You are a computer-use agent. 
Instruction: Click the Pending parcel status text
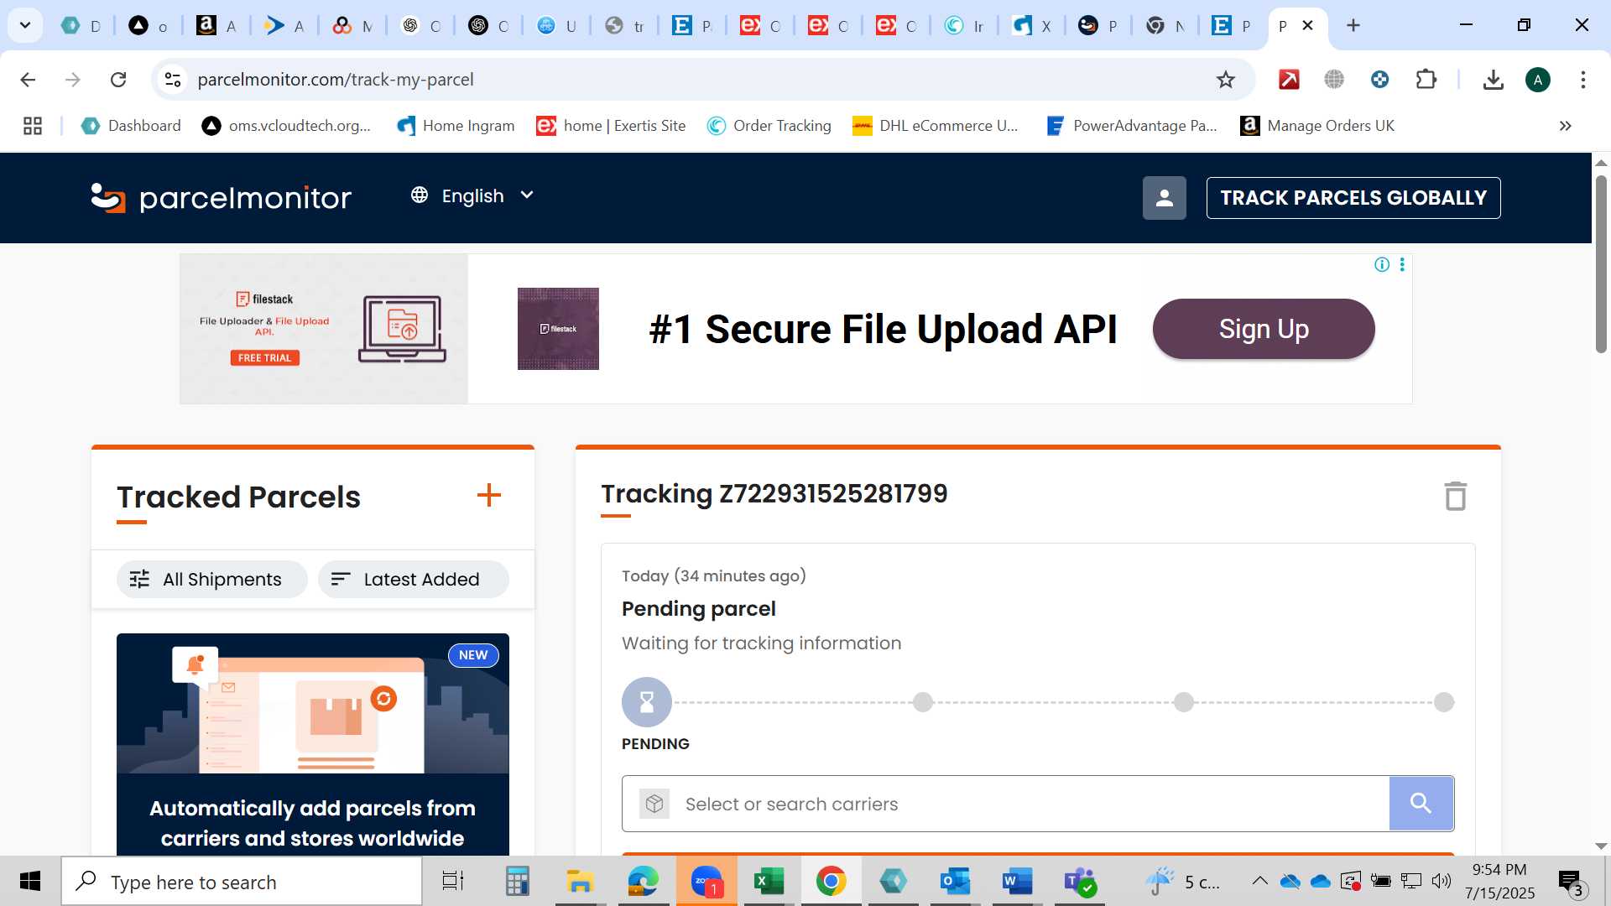tap(698, 608)
